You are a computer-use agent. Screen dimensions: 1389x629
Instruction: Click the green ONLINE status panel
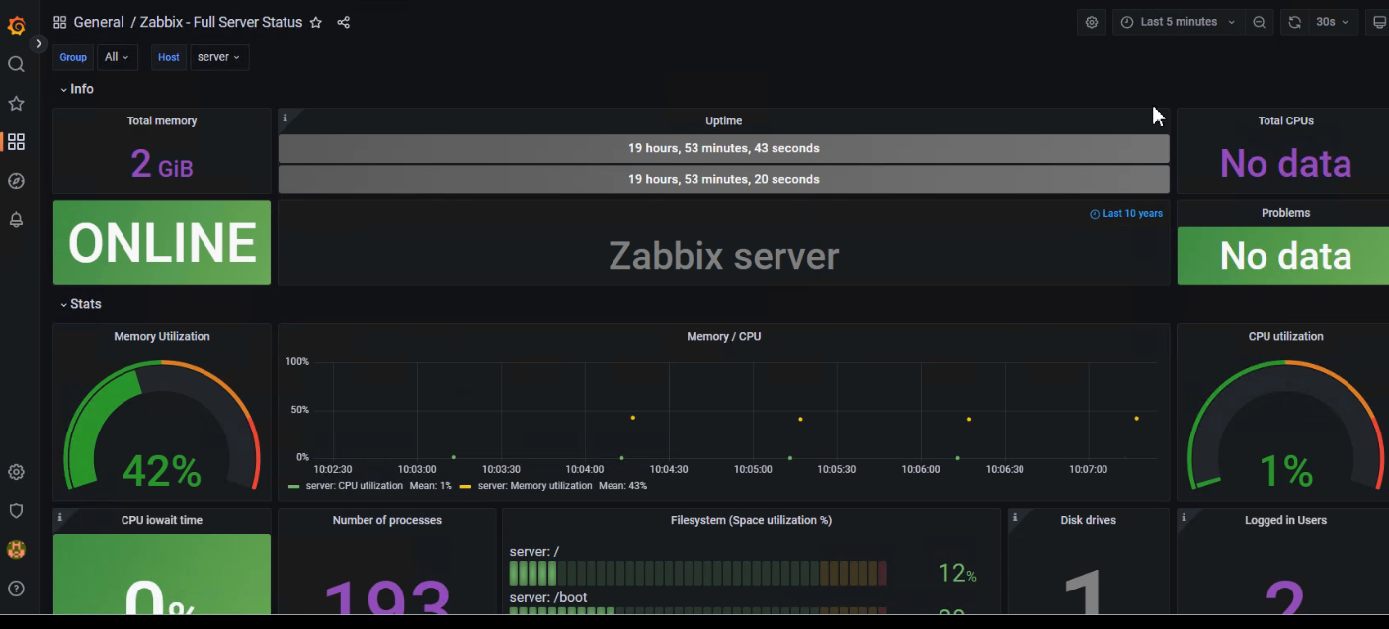coord(162,243)
